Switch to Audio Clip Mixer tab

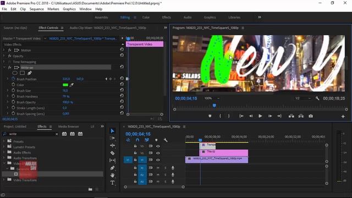[108, 28]
